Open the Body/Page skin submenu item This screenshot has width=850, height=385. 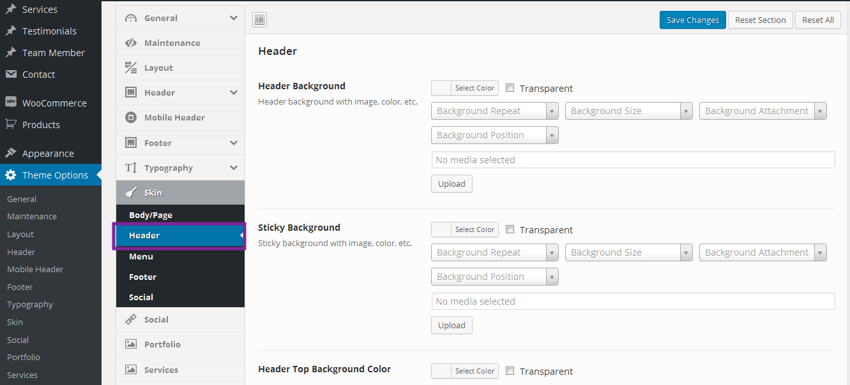click(151, 215)
